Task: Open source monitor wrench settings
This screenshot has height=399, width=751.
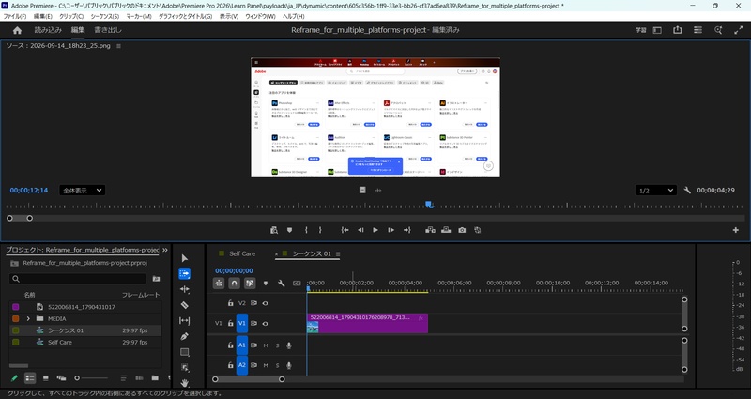Action: [x=687, y=191]
